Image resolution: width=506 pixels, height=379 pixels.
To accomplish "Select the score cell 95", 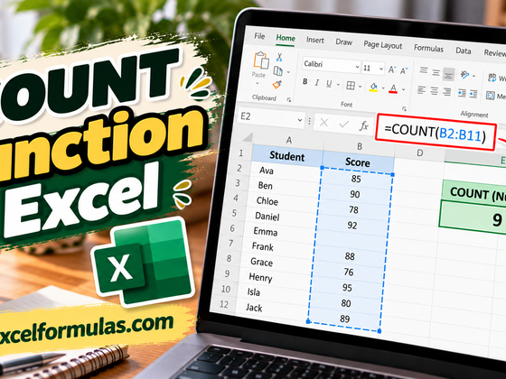I will [347, 288].
